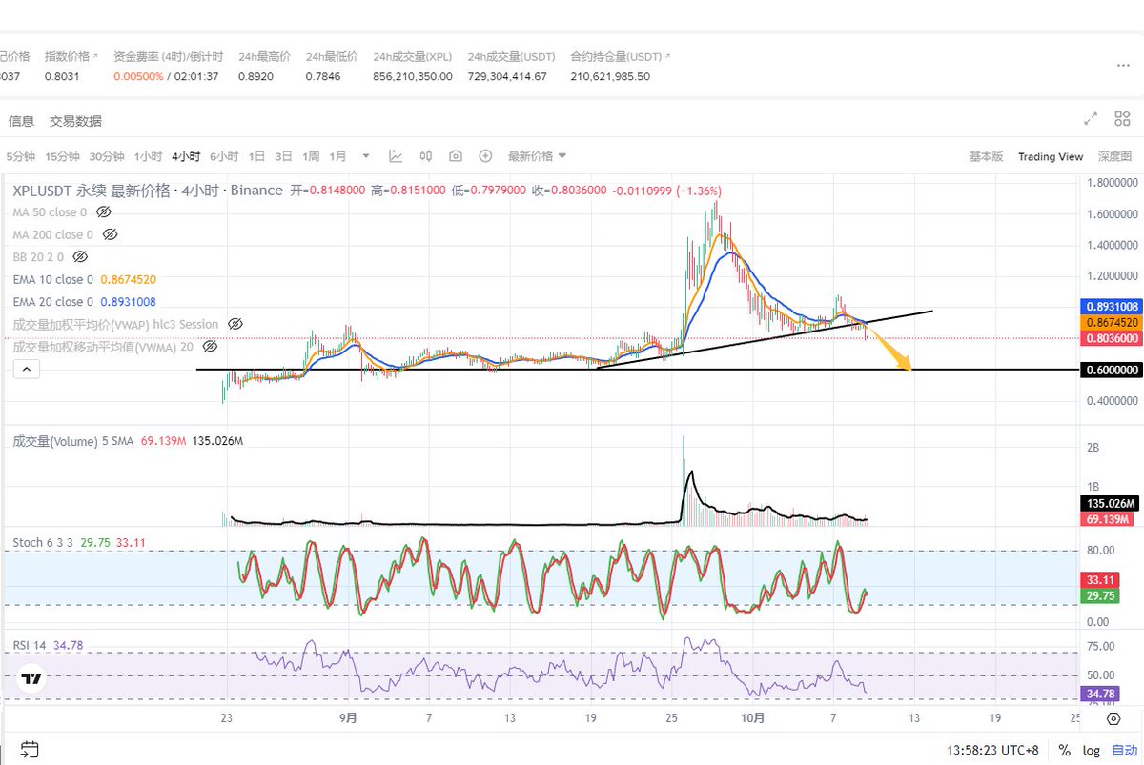Open the 最新价格 price type dropdown
The image size is (1144, 765).
(537, 156)
